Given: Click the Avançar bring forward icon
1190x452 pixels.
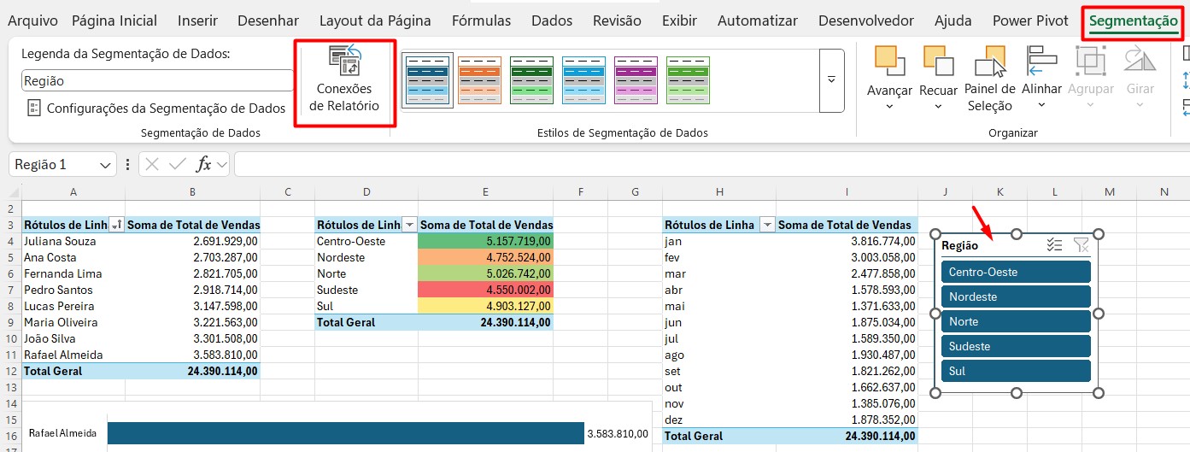Looking at the screenshot, I should [889, 61].
